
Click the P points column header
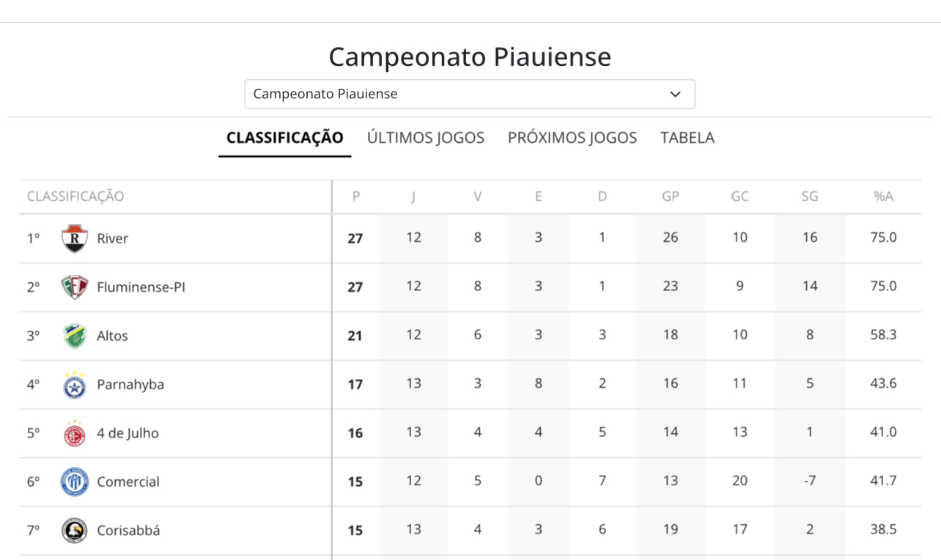pos(356,196)
